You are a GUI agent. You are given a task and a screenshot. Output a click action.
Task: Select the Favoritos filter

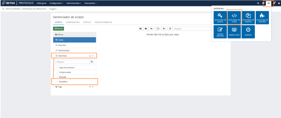point(62,45)
